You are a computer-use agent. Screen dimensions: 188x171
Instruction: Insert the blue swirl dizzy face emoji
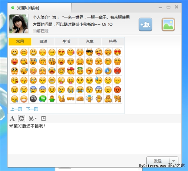108,71
